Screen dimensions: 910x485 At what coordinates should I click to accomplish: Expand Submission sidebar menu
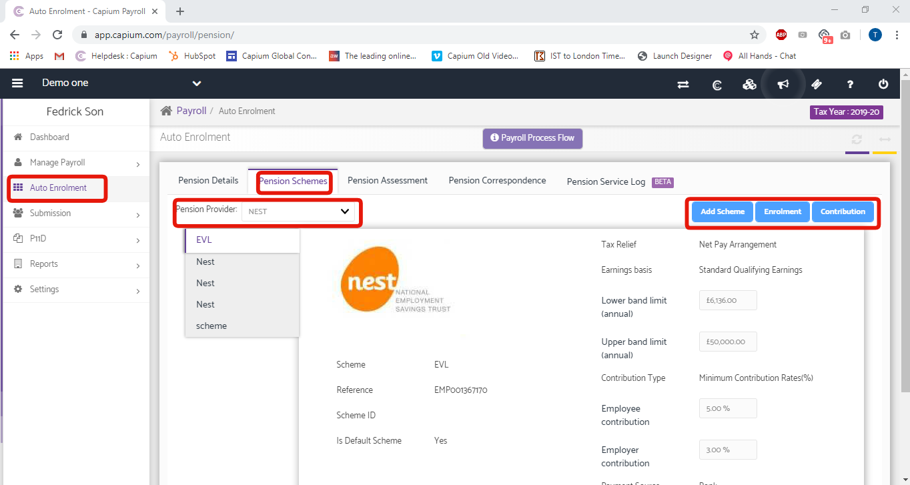coord(76,213)
